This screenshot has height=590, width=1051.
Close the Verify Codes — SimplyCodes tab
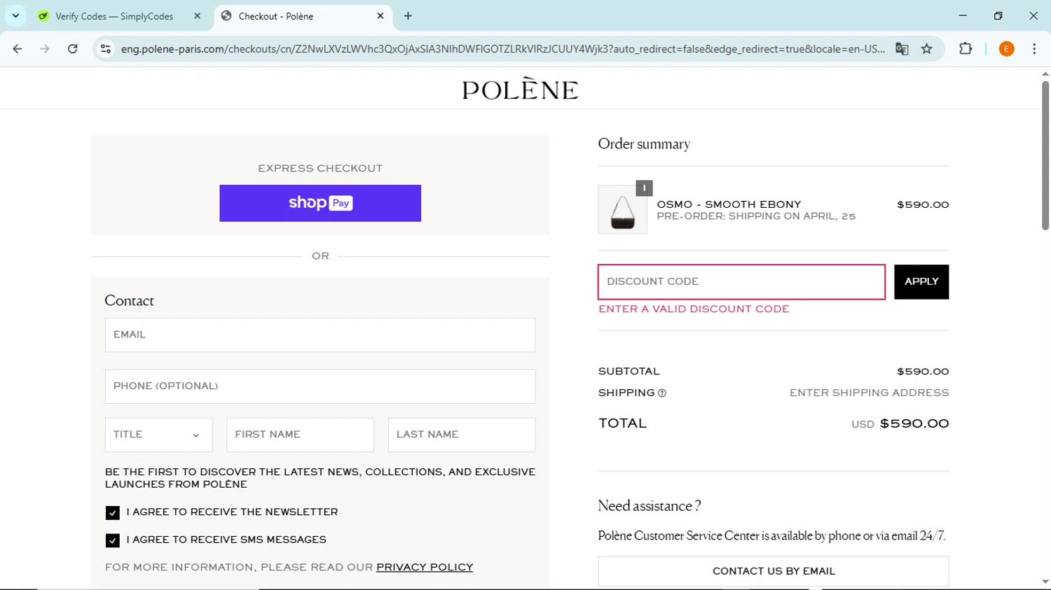click(197, 16)
